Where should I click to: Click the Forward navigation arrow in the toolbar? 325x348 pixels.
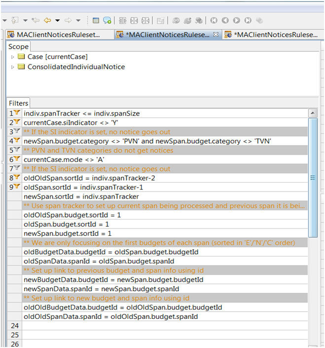(68, 20)
